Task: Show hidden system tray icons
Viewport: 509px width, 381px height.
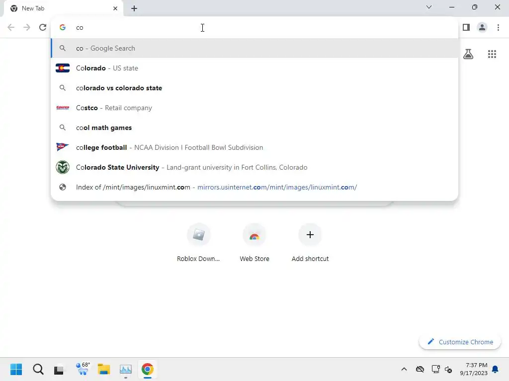Action: coord(404,369)
